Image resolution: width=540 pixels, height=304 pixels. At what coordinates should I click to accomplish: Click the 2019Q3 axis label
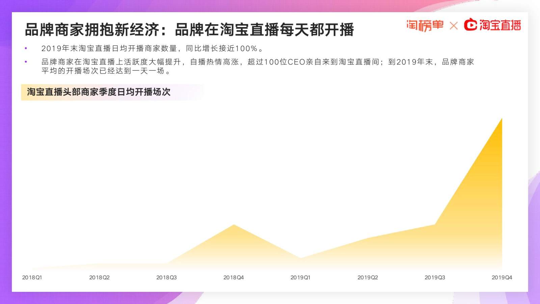tap(435, 277)
